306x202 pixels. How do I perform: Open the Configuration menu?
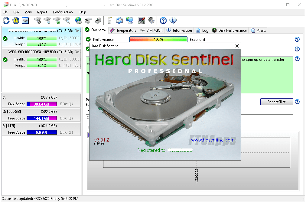coord(63,12)
